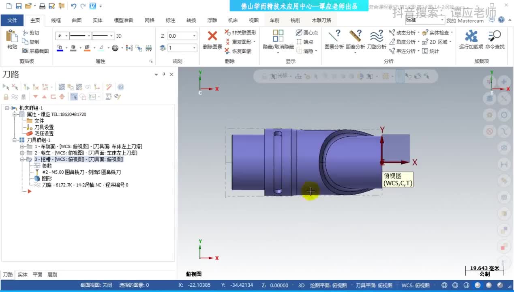Screen dimensions: 514x292
Task: Click 恢复图素 to restore entities
Action: [x=238, y=51]
